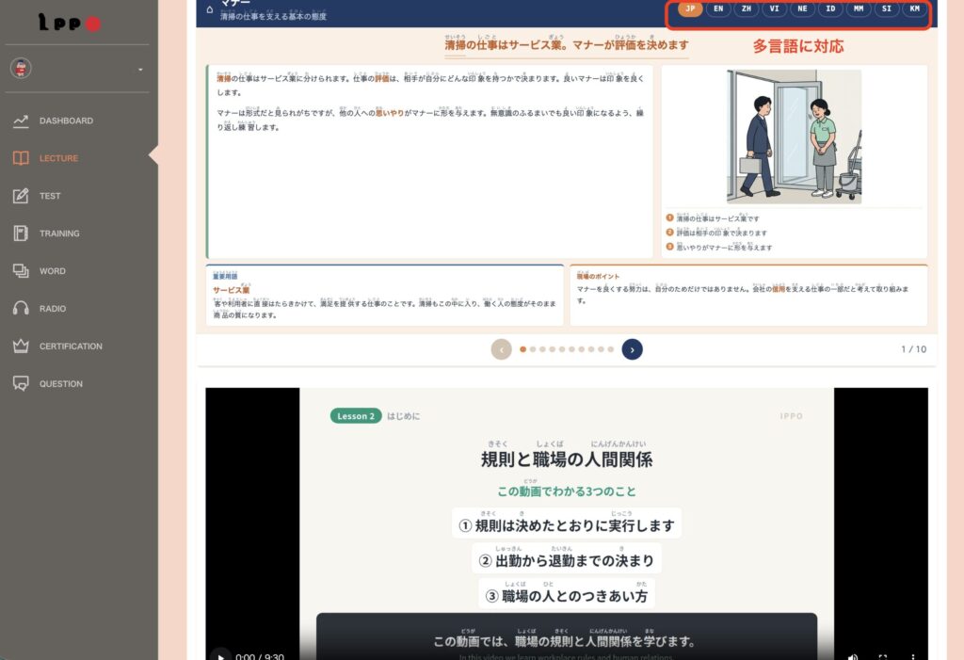Click video item ① 規則は決めたとおりに実行します

coord(566,524)
